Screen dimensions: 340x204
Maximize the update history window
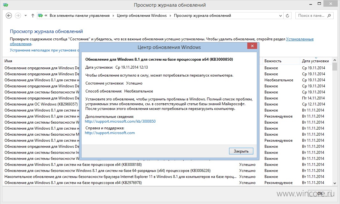click(x=319, y=3)
